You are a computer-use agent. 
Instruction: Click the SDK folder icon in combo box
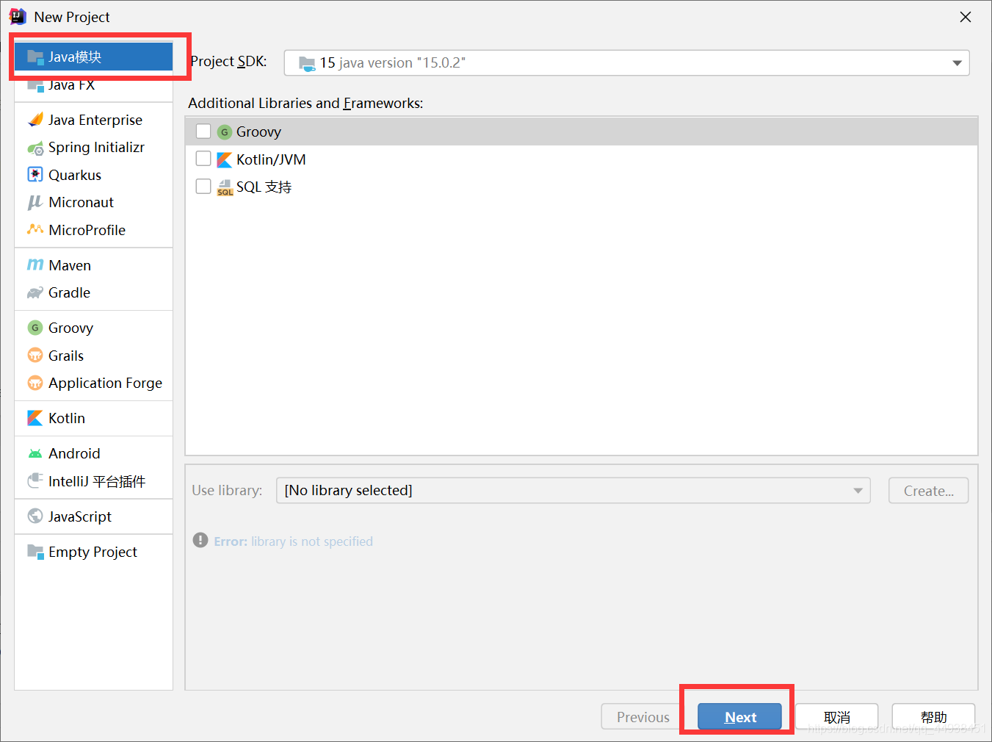pos(307,64)
